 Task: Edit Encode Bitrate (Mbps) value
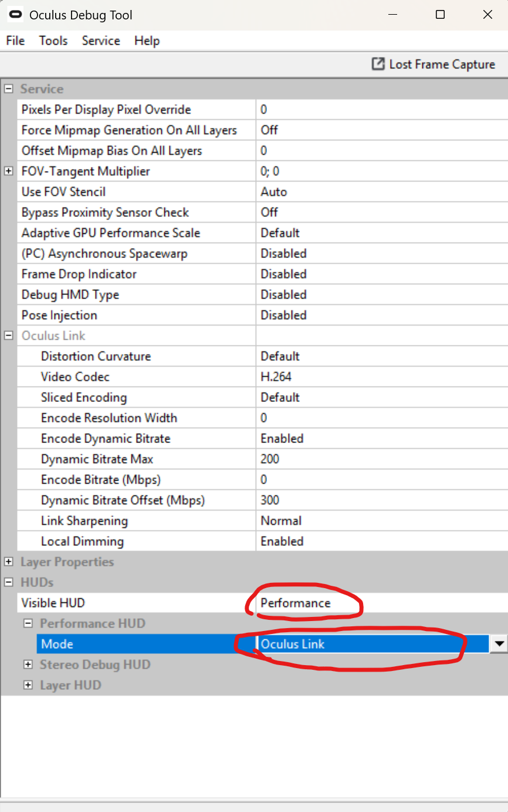[382, 479]
